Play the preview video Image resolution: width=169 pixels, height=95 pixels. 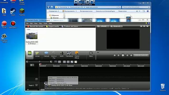pyautogui.click(x=123, y=55)
